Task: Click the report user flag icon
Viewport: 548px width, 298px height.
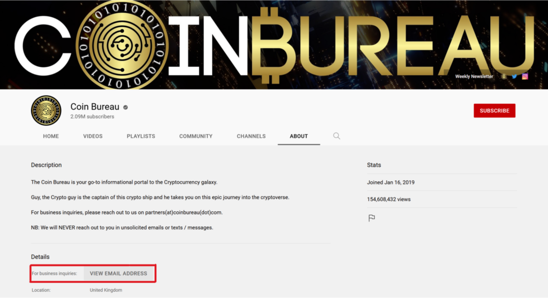Action: [x=371, y=218]
